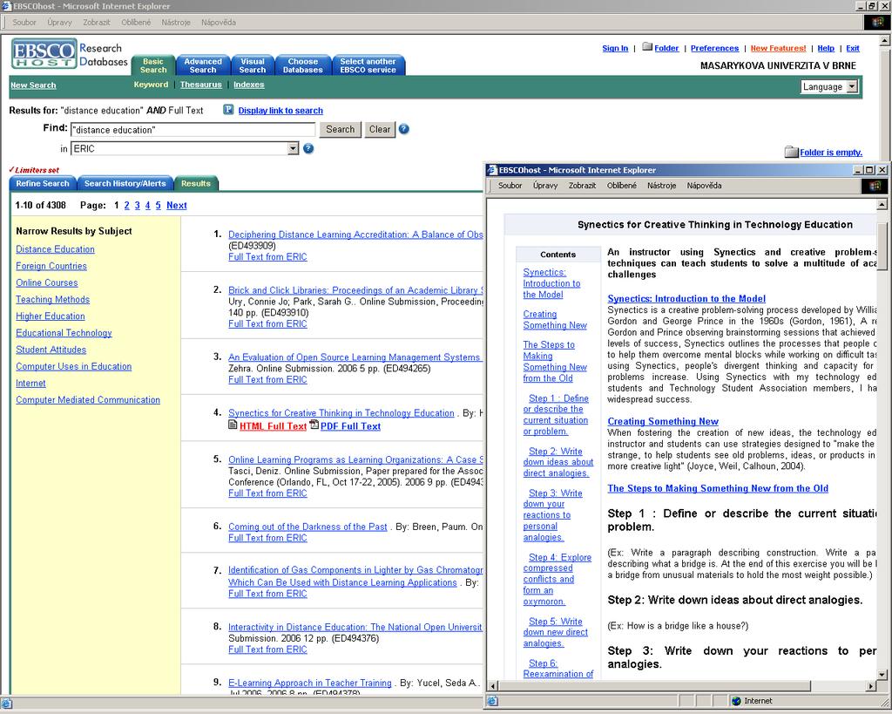Click Windows logo in popup window toolbar
Screen dimensions: 892x714
875,186
